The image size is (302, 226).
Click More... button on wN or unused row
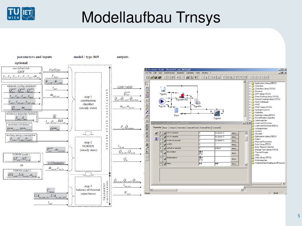(234, 133)
